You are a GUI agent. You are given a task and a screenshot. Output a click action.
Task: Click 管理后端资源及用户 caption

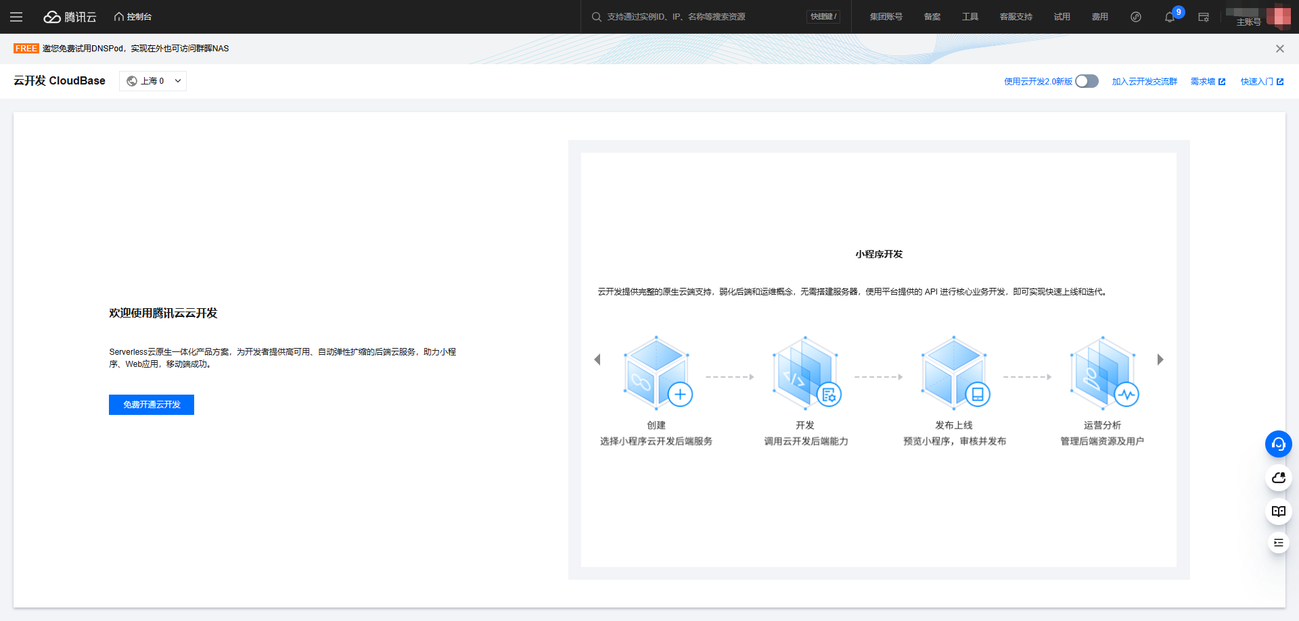(x=1102, y=441)
